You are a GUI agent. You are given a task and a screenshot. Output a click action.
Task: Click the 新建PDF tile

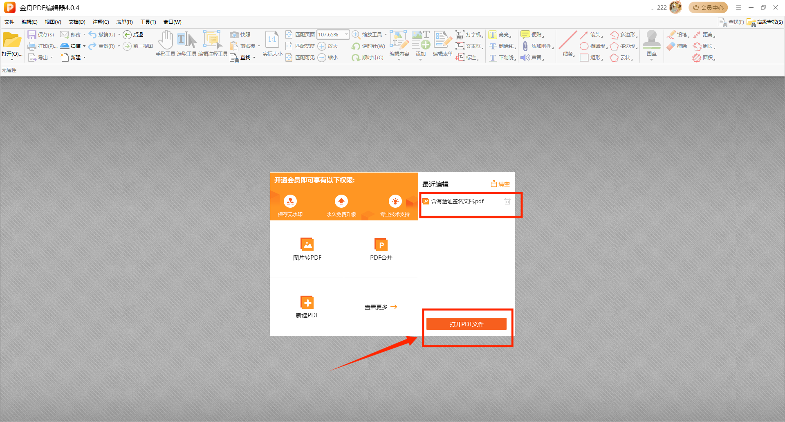(307, 307)
